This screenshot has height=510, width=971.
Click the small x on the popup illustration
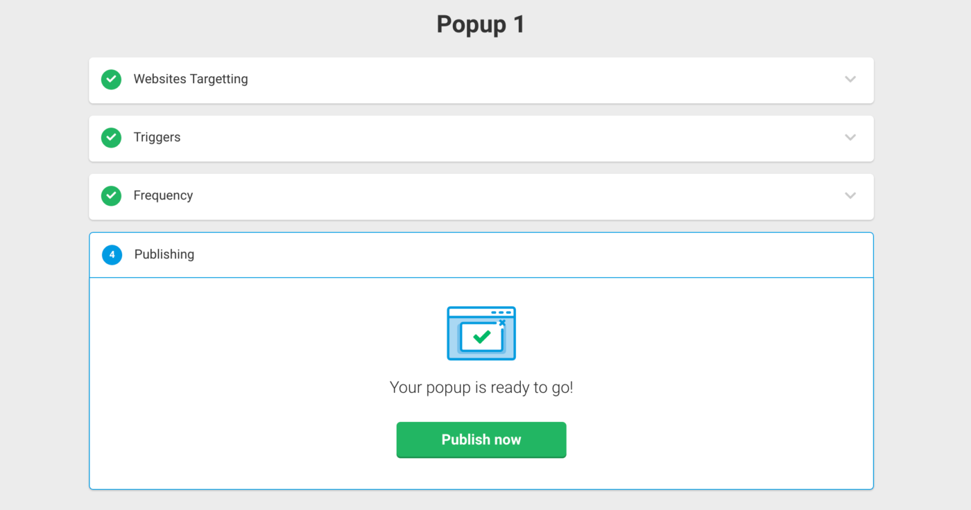(x=502, y=323)
